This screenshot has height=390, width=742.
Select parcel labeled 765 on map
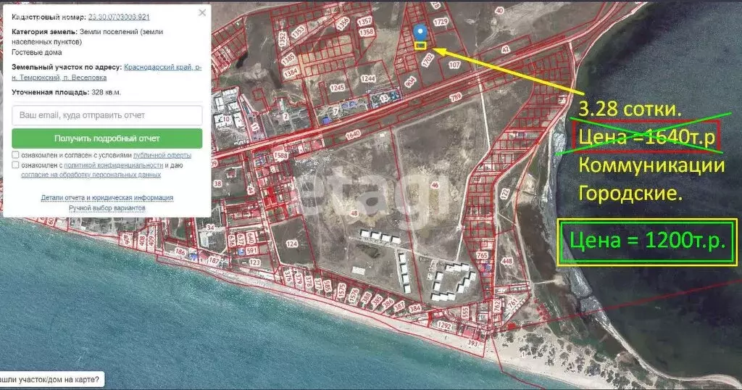[x=482, y=255]
